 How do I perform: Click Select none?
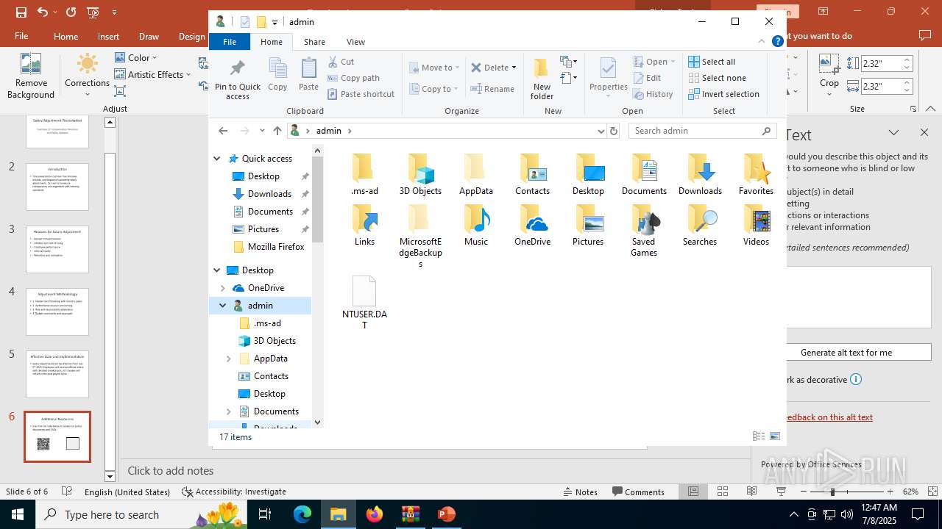pos(717,78)
